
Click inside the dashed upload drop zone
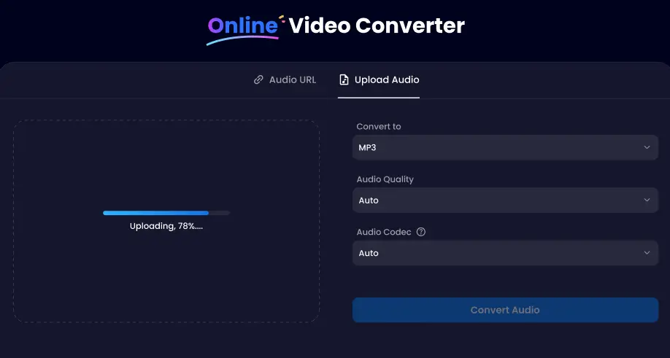(x=166, y=277)
